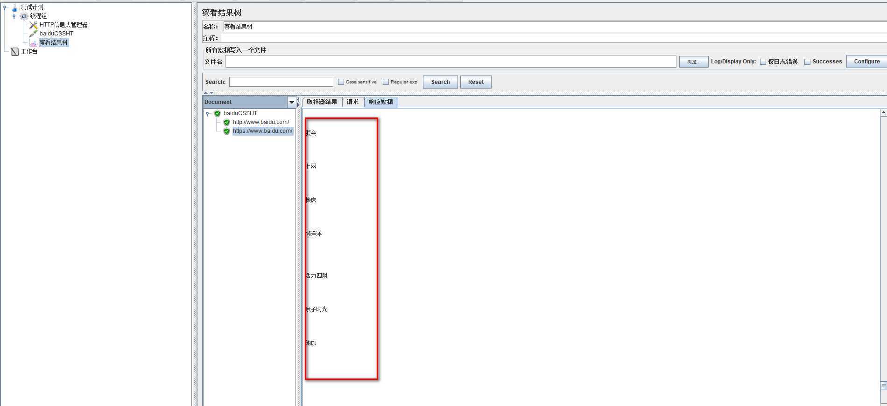Click the 测试计划 test plan flask icon
This screenshot has width=887, height=406.
pos(14,7)
